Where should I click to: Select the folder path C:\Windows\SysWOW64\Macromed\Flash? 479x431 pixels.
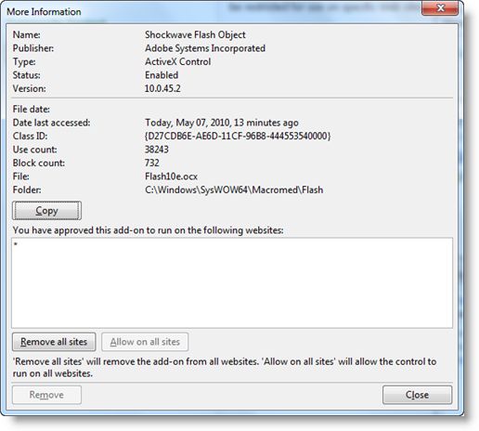(234, 189)
